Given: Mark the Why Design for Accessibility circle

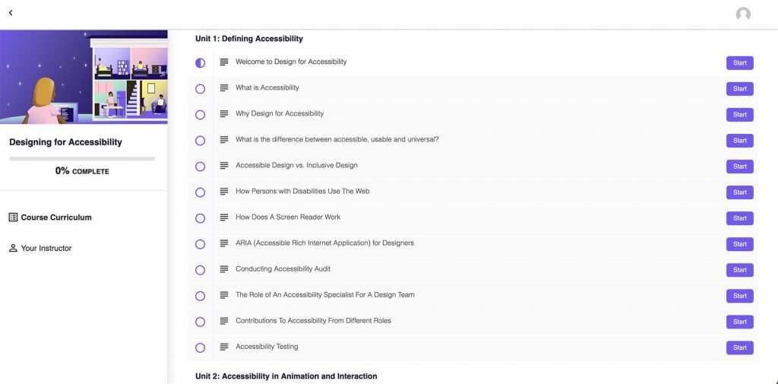Looking at the screenshot, I should [200, 115].
